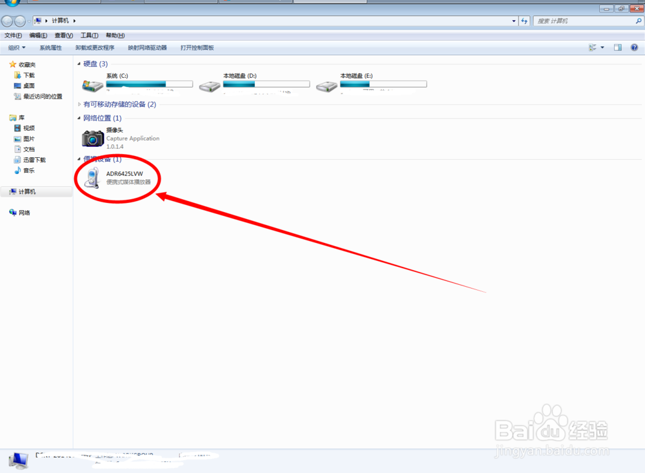Collapse the Portable Devices group arrow
This screenshot has width=645, height=473.
point(79,159)
